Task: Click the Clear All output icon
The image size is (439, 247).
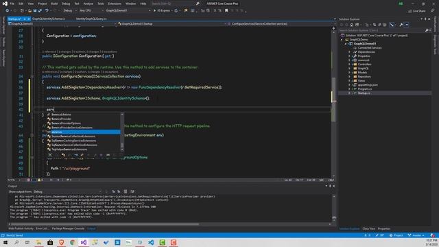Action: [x=126, y=191]
